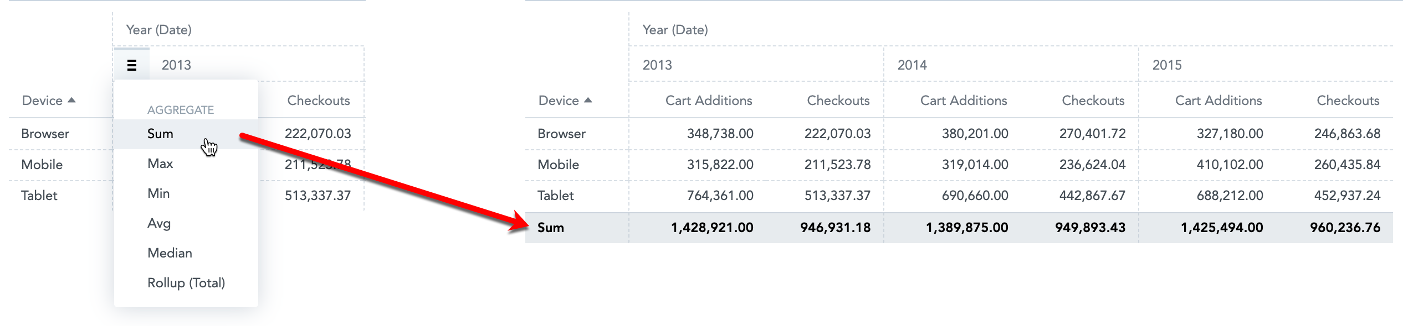Image resolution: width=1403 pixels, height=326 pixels.
Task: Select Avg in the aggregate menu
Action: (x=186, y=223)
